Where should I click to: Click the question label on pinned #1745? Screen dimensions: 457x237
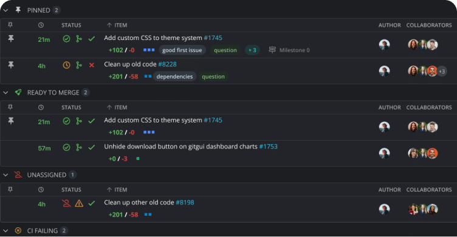coord(225,50)
